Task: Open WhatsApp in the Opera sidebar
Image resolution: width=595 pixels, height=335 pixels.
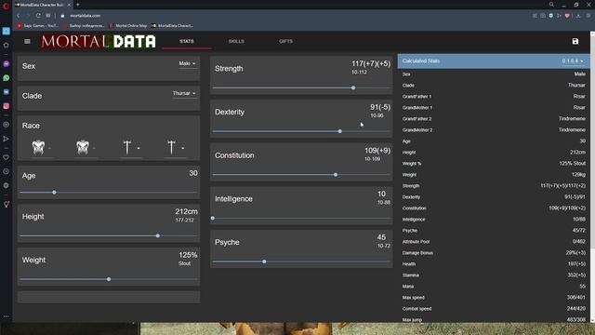Action: coord(7,78)
